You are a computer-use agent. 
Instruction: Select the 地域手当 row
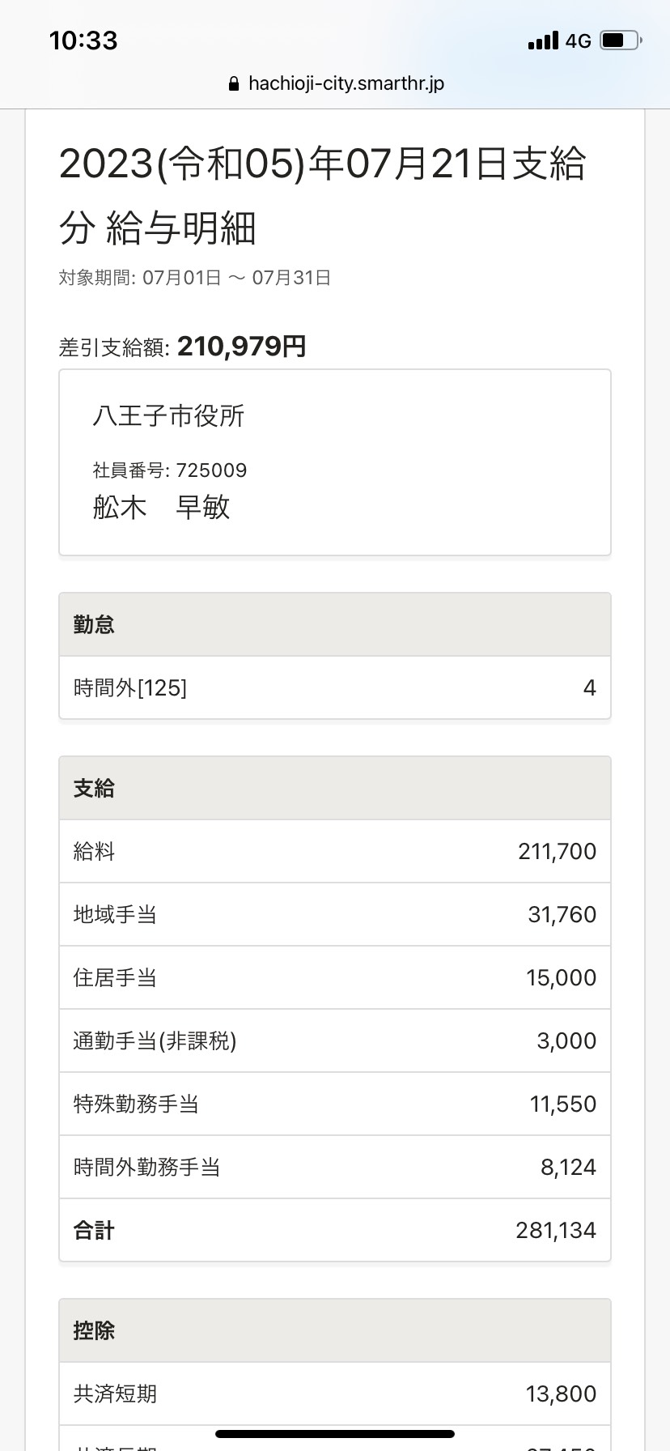[335, 914]
